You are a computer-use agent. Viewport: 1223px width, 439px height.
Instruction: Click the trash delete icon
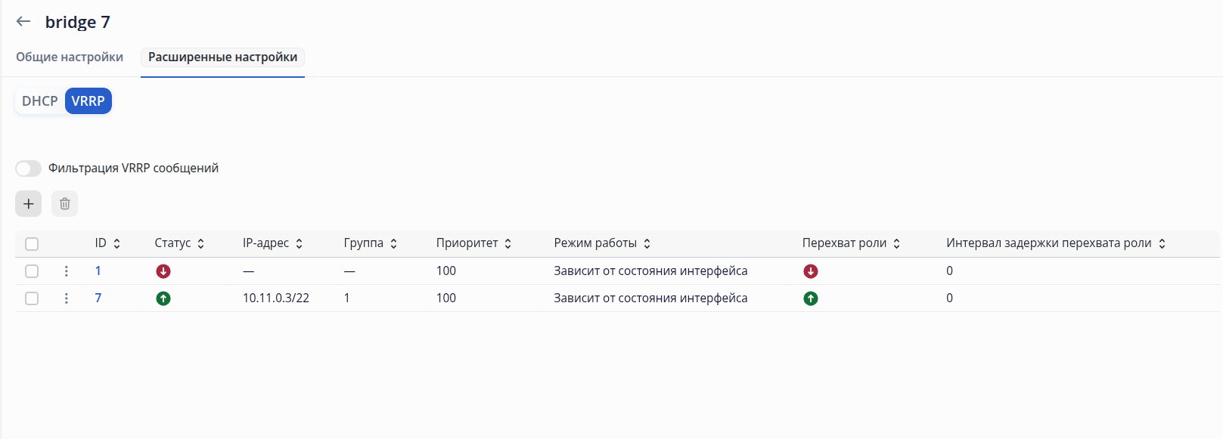pyautogui.click(x=65, y=203)
